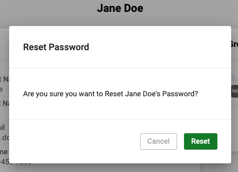Click the Reset Password dialog title
This screenshot has width=238, height=172.
56,47
